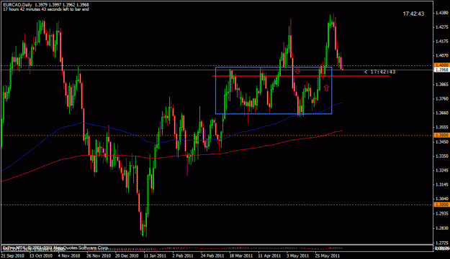Click the 20 Dec 2010 date label
450x259 pixels.
[127, 256]
